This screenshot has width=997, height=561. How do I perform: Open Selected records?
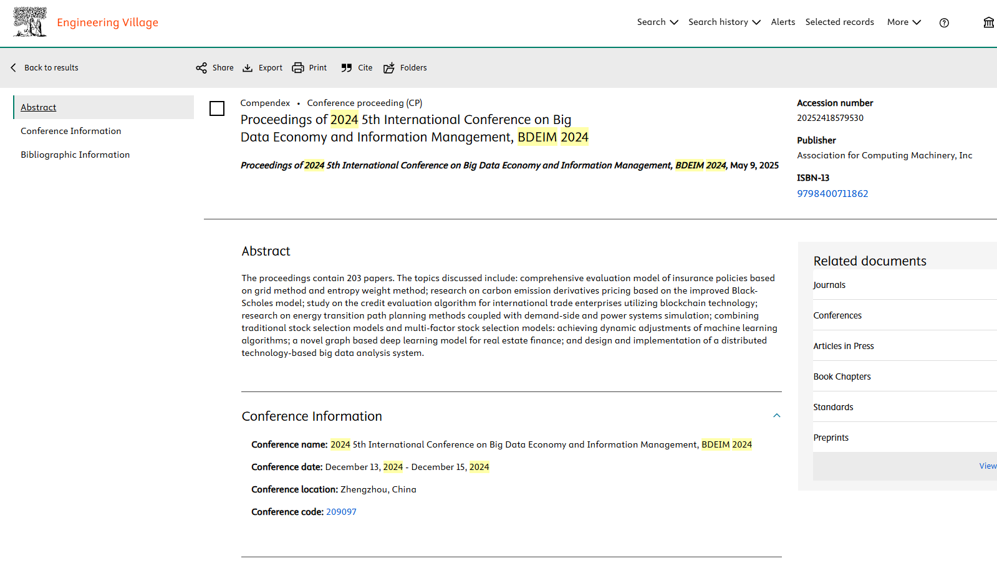click(x=839, y=22)
